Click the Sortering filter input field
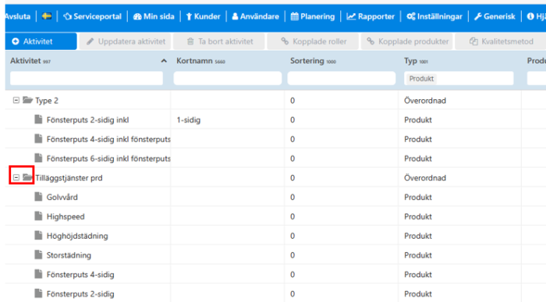This screenshot has height=302, width=546. (342, 78)
